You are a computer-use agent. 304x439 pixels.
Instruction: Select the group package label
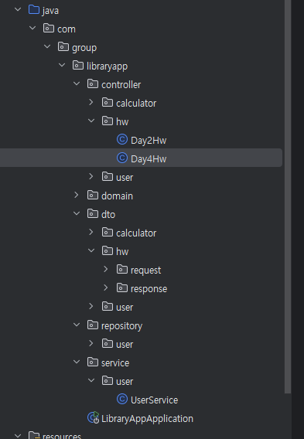pos(84,48)
